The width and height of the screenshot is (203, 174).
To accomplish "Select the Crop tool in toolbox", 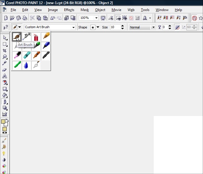I will [5, 50].
